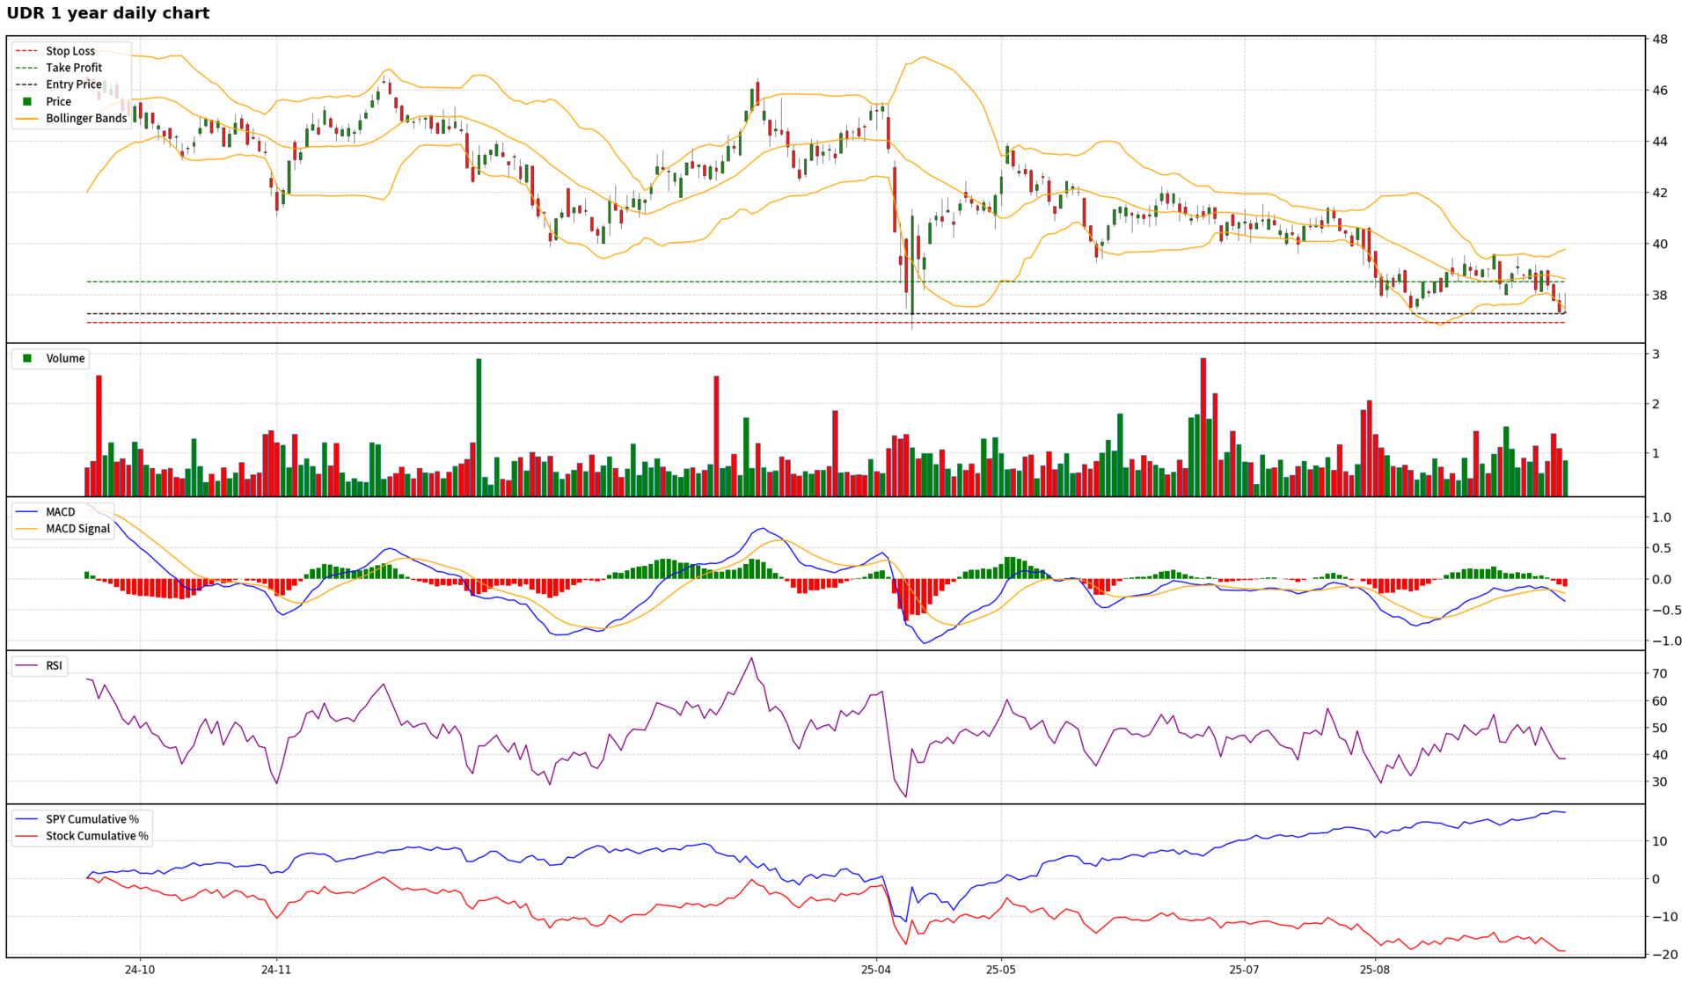Screen dimensions: 1689x982
Task: Click the MACD Signal legend entry
Action: tap(78, 529)
